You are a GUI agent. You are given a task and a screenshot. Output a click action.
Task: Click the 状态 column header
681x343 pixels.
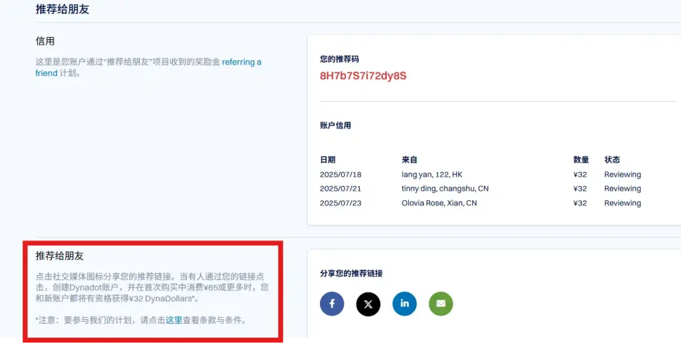[612, 160]
